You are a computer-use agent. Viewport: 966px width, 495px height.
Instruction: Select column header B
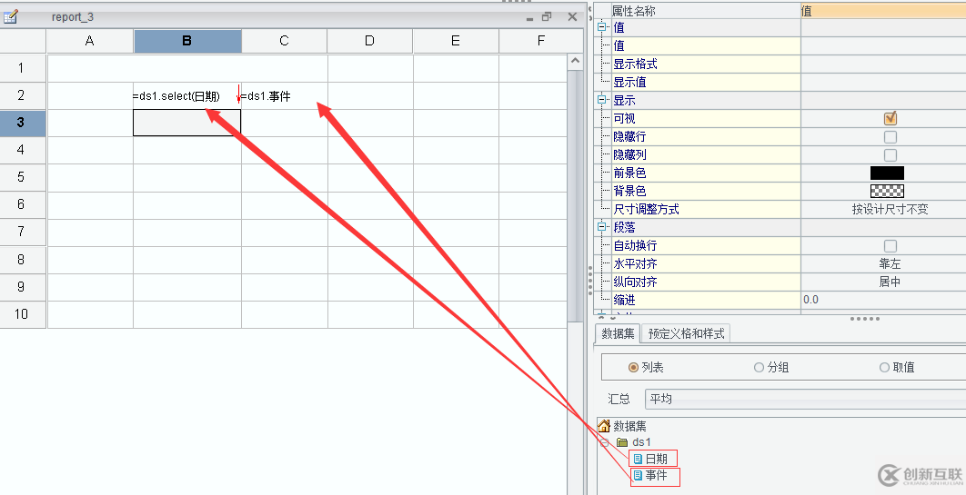[187, 41]
